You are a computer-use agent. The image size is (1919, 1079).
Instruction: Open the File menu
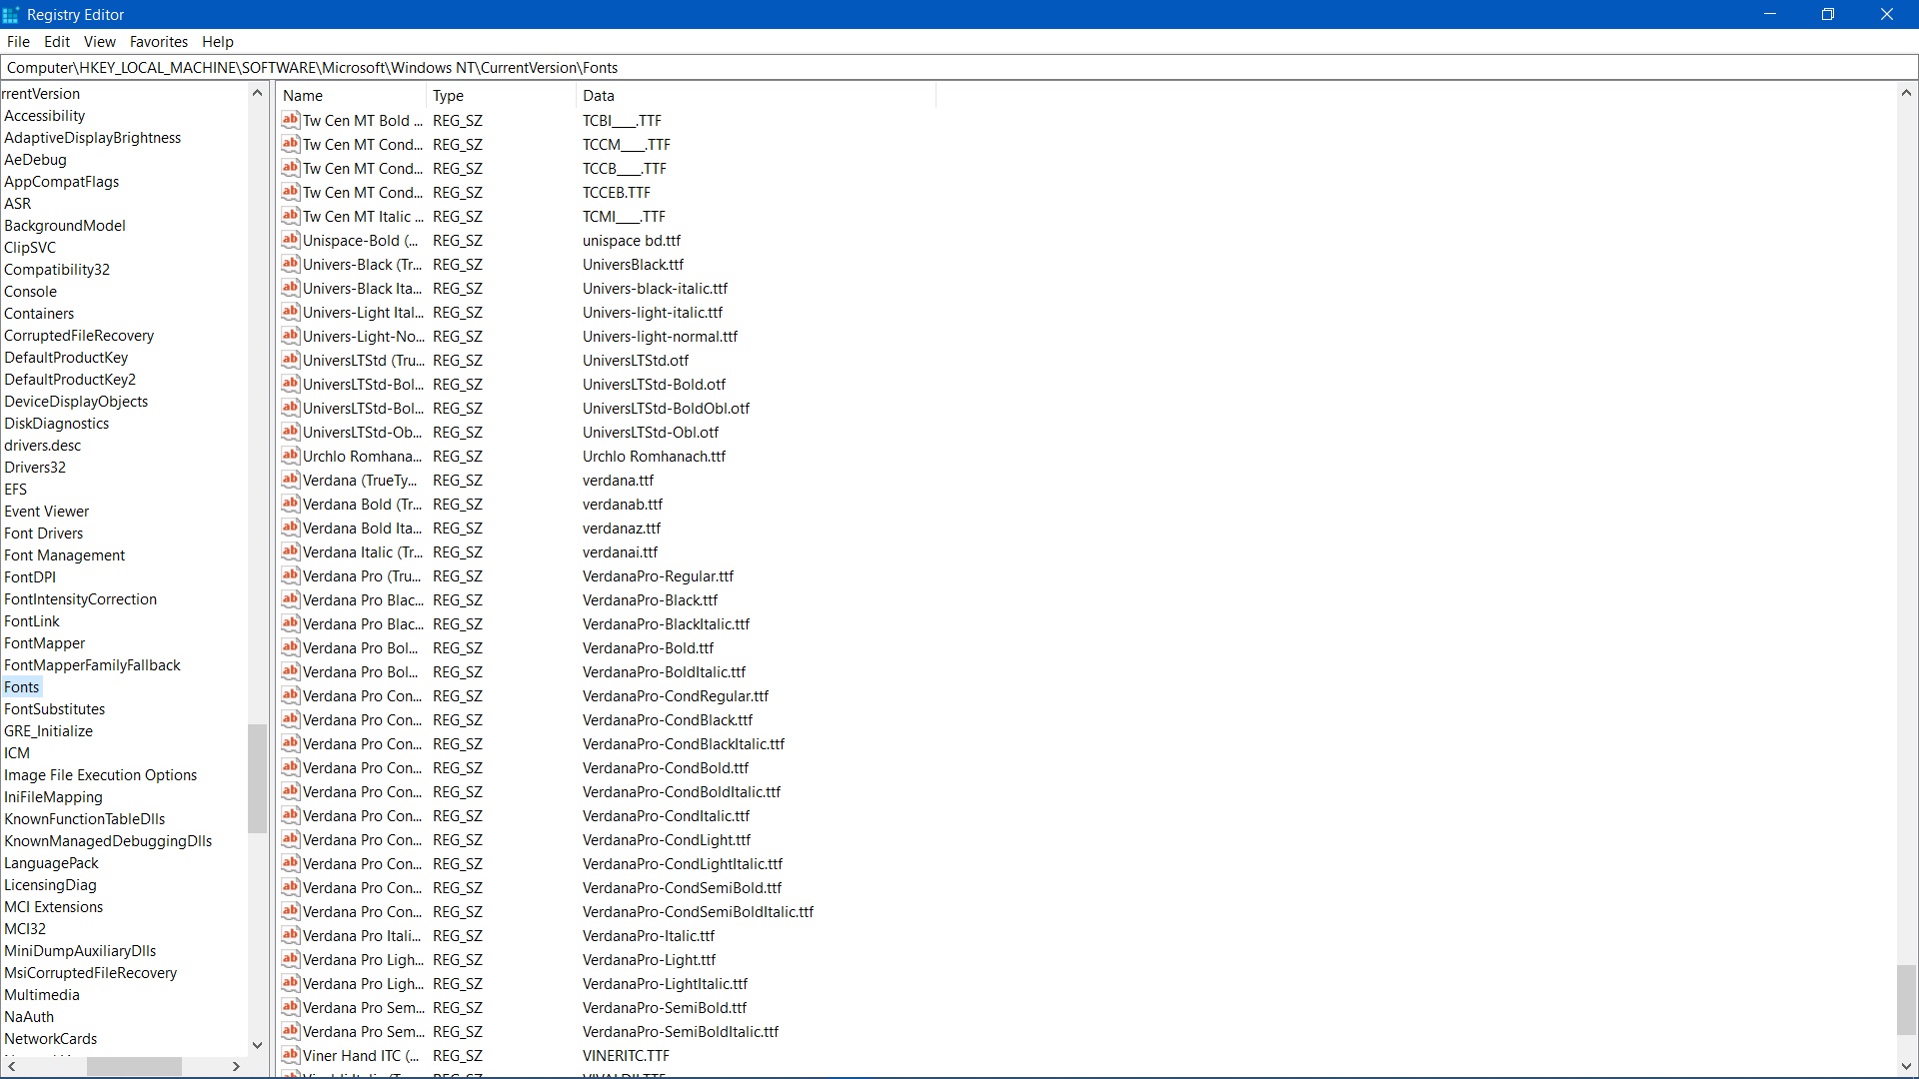tap(18, 42)
